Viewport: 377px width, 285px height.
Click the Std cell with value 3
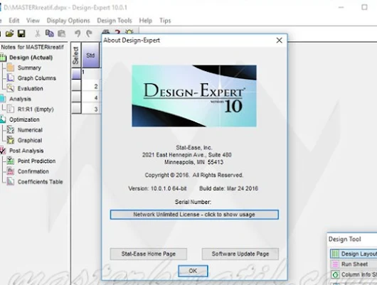[91, 109]
